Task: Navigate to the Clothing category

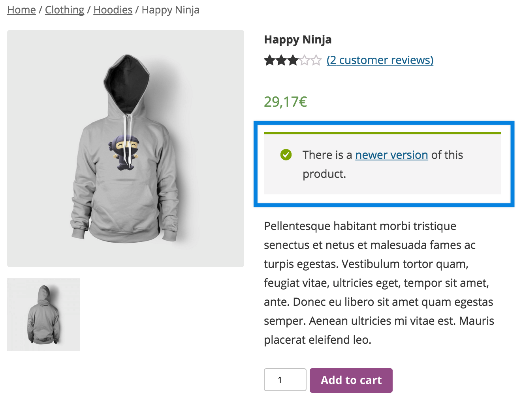Action: pyautogui.click(x=64, y=9)
